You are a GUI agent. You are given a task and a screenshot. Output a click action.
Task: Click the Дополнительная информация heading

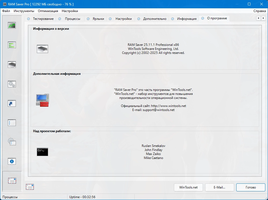[57, 74]
